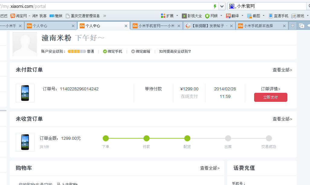Open a new tab with plus button
The width and height of the screenshot is (310, 185).
tap(293, 26)
